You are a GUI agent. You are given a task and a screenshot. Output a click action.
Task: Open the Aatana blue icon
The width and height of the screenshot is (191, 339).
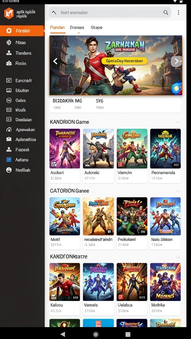click(x=9, y=160)
